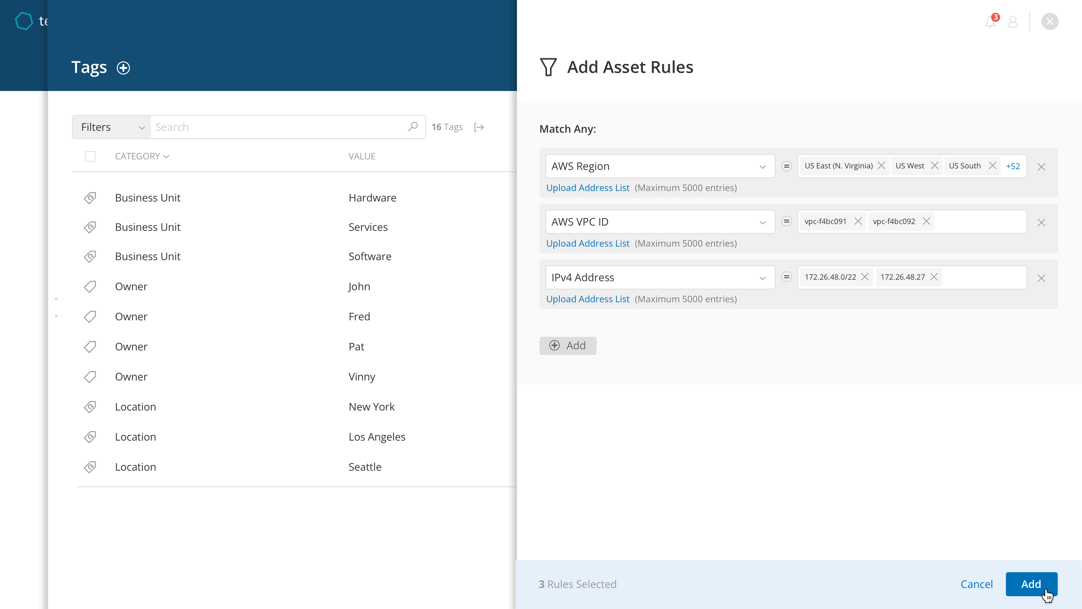Click the export icon beside 16 Tags
The height and width of the screenshot is (609, 1082).
click(479, 127)
